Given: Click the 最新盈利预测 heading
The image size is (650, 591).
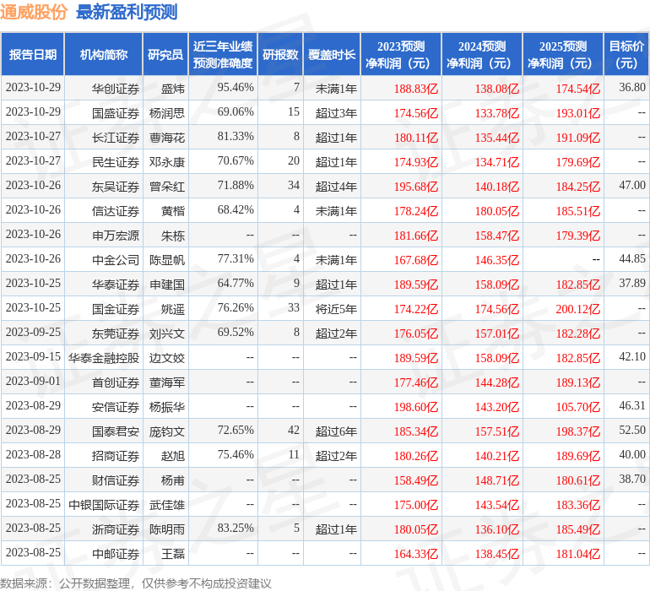Looking at the screenshot, I should pos(127,12).
